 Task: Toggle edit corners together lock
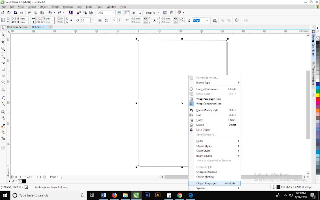[155, 20]
